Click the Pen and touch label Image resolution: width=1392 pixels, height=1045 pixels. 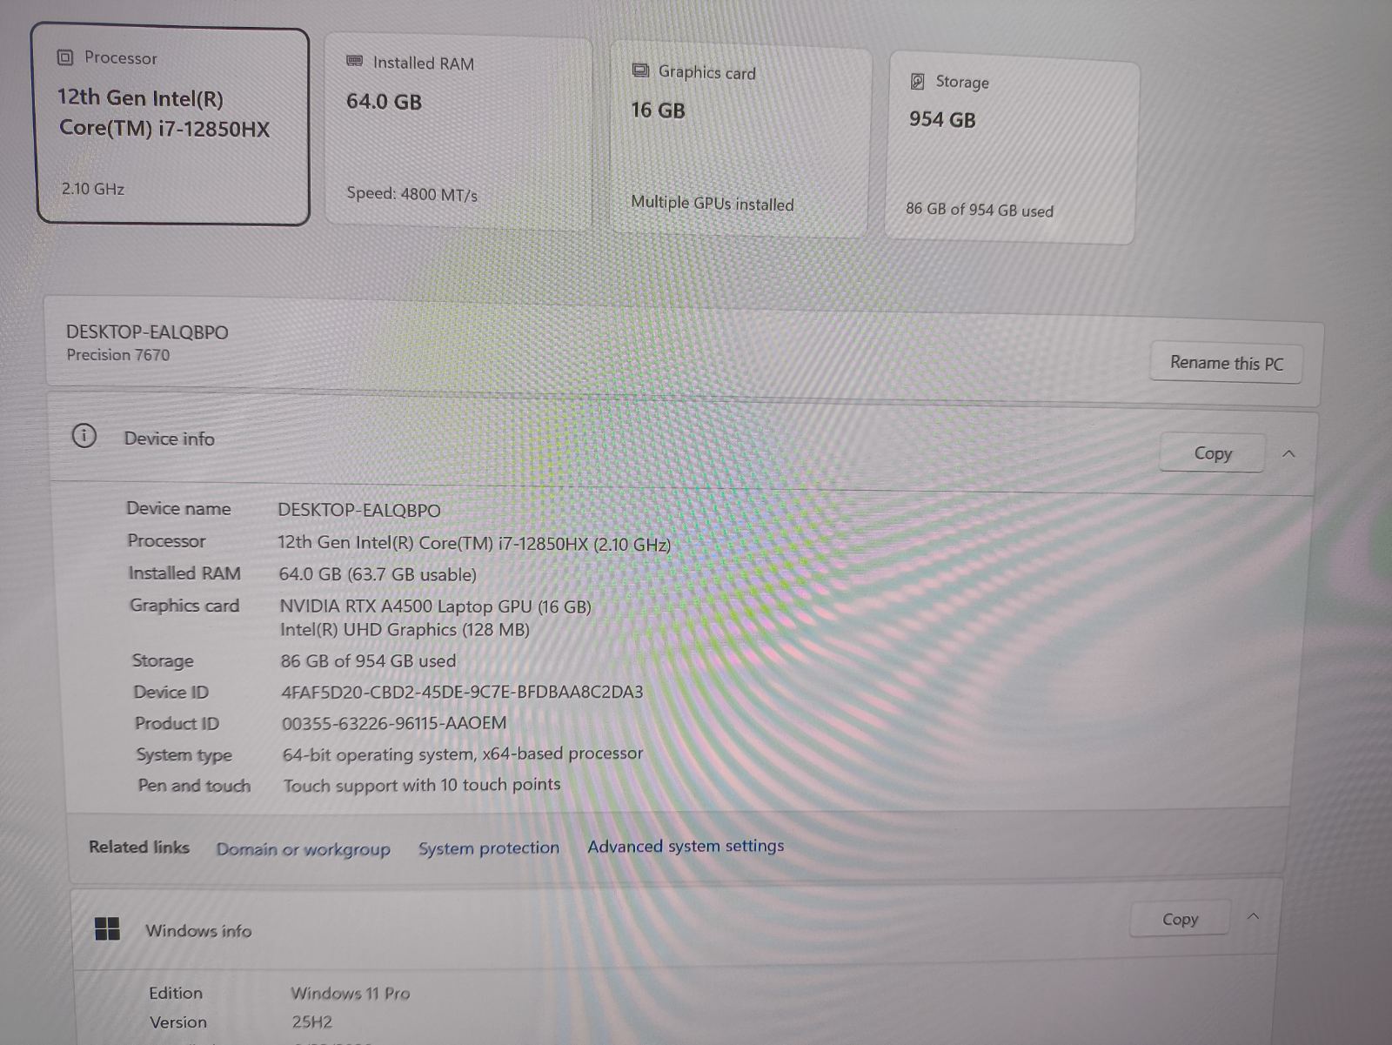(x=194, y=786)
